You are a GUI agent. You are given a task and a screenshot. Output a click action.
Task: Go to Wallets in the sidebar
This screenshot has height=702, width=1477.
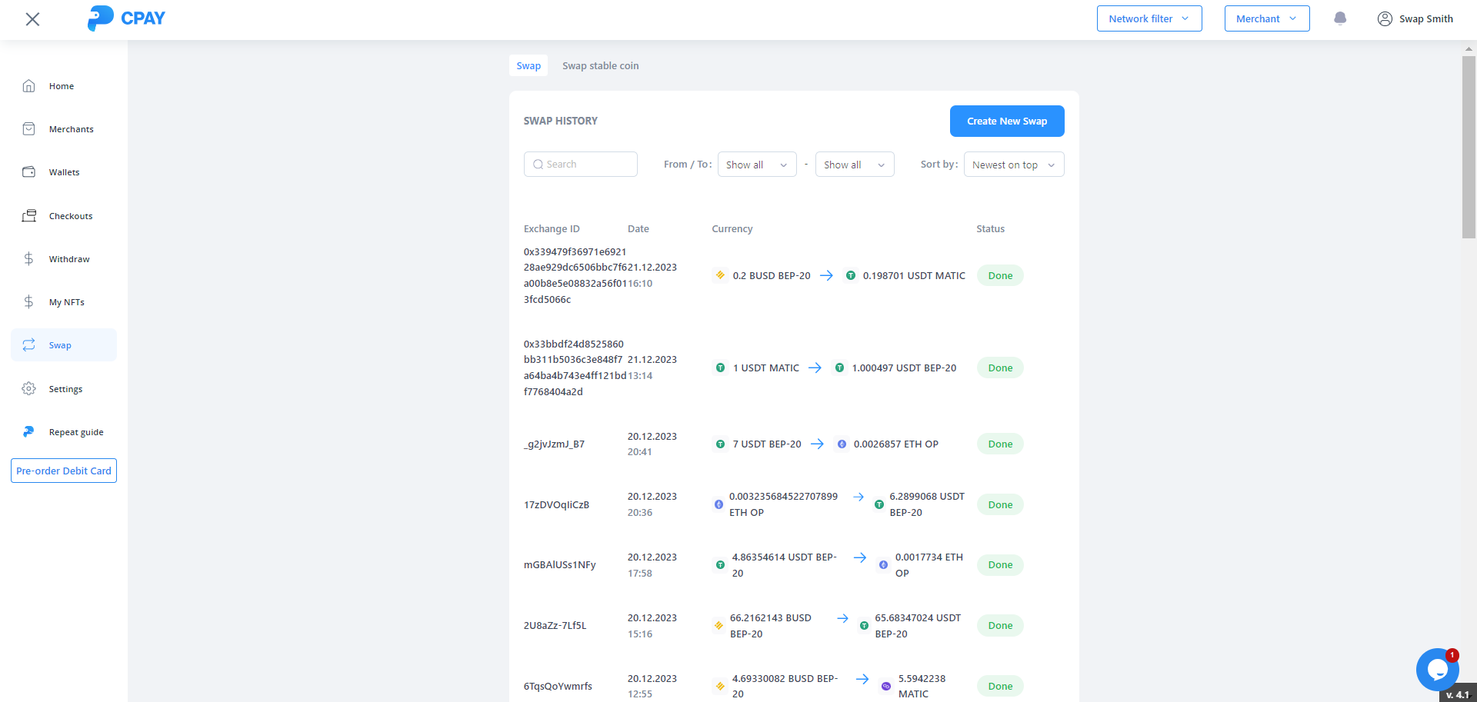tap(64, 172)
